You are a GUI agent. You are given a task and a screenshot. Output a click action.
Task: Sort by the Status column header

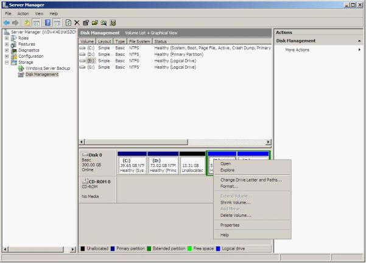(x=212, y=41)
